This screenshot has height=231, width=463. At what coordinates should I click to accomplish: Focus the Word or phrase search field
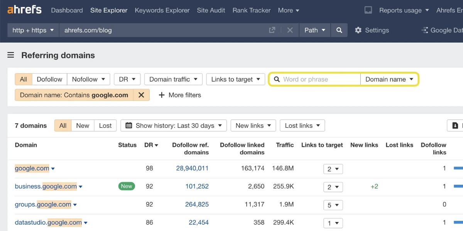315,79
